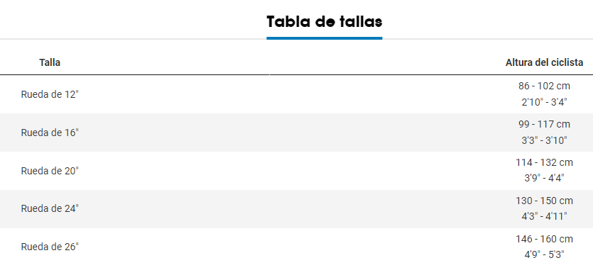The width and height of the screenshot is (593, 275).
Task: Click the Rueda de 24" row label
Action: 50,208
